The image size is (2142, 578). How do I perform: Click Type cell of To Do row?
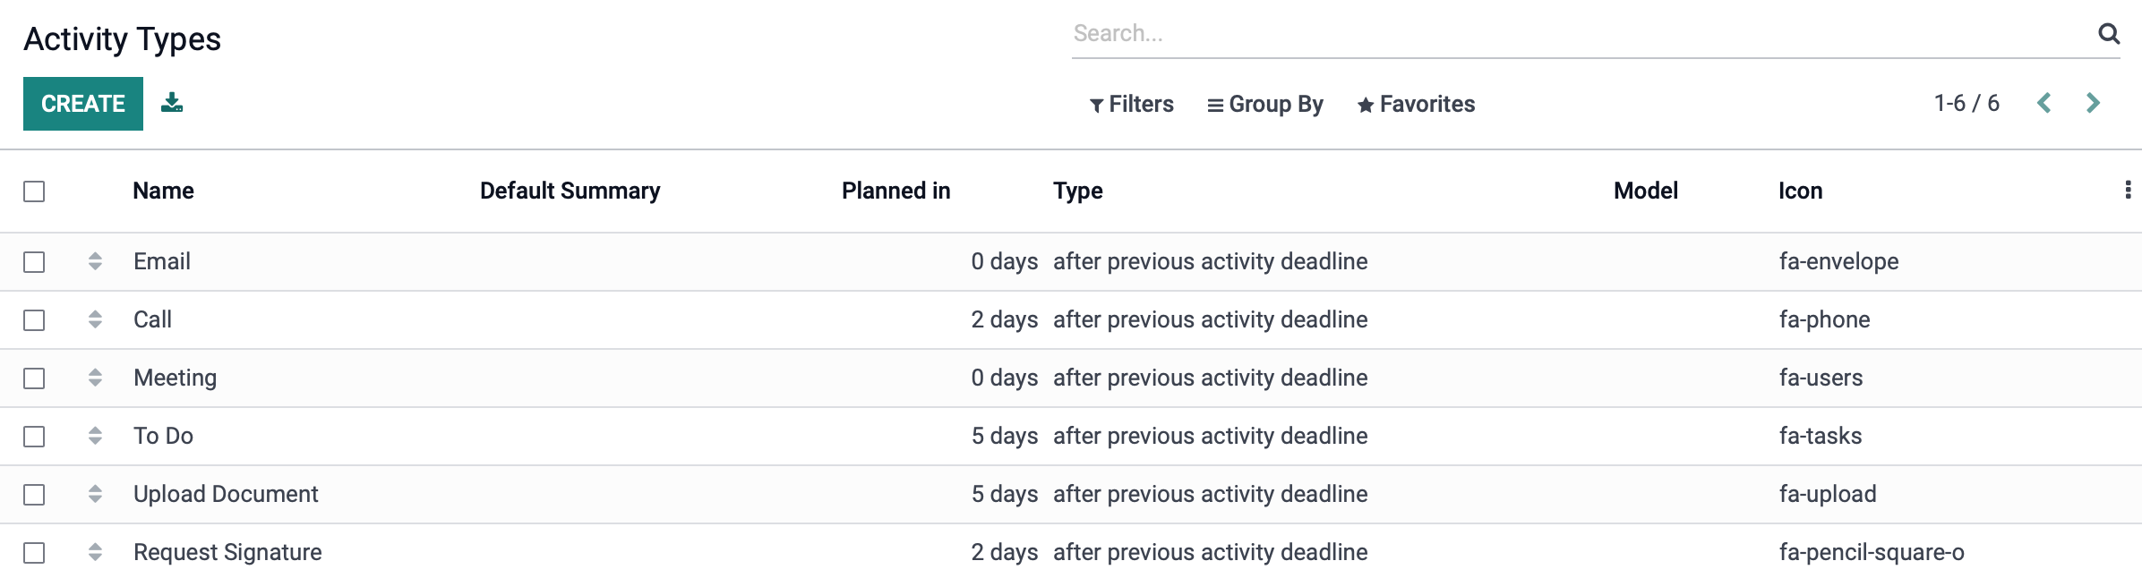pyautogui.click(x=1210, y=436)
